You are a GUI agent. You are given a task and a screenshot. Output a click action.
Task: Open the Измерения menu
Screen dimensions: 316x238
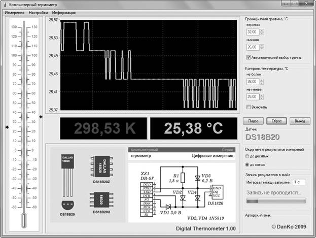click(x=15, y=13)
